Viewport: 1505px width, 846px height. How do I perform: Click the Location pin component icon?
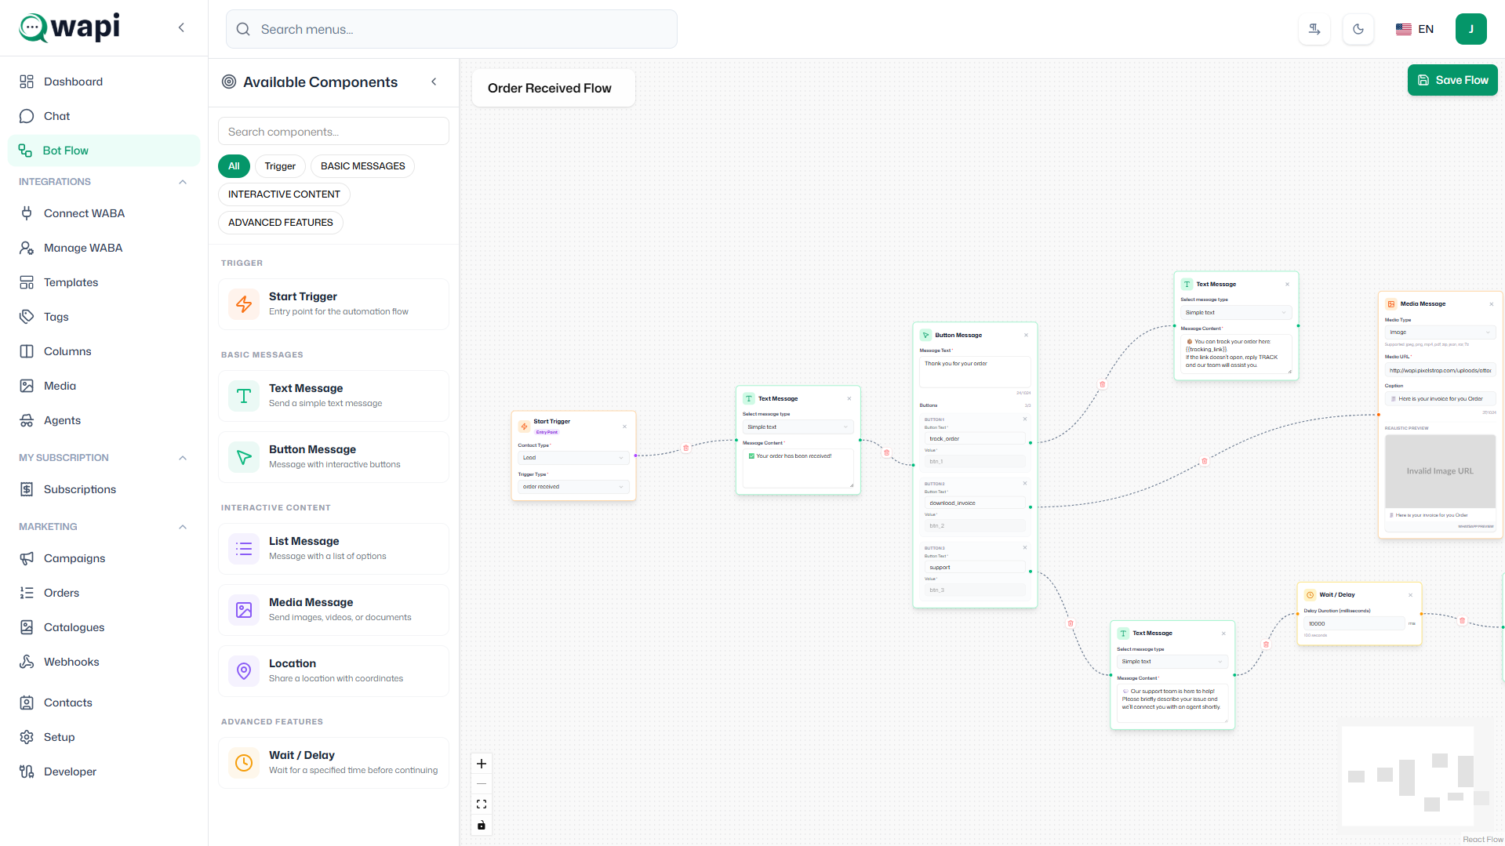coord(244,671)
